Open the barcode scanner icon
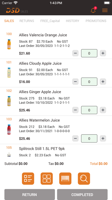 point(65,178)
